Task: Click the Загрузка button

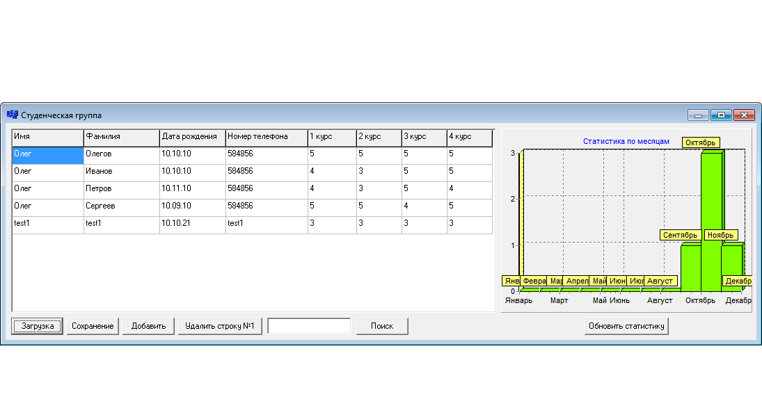Action: click(x=38, y=326)
